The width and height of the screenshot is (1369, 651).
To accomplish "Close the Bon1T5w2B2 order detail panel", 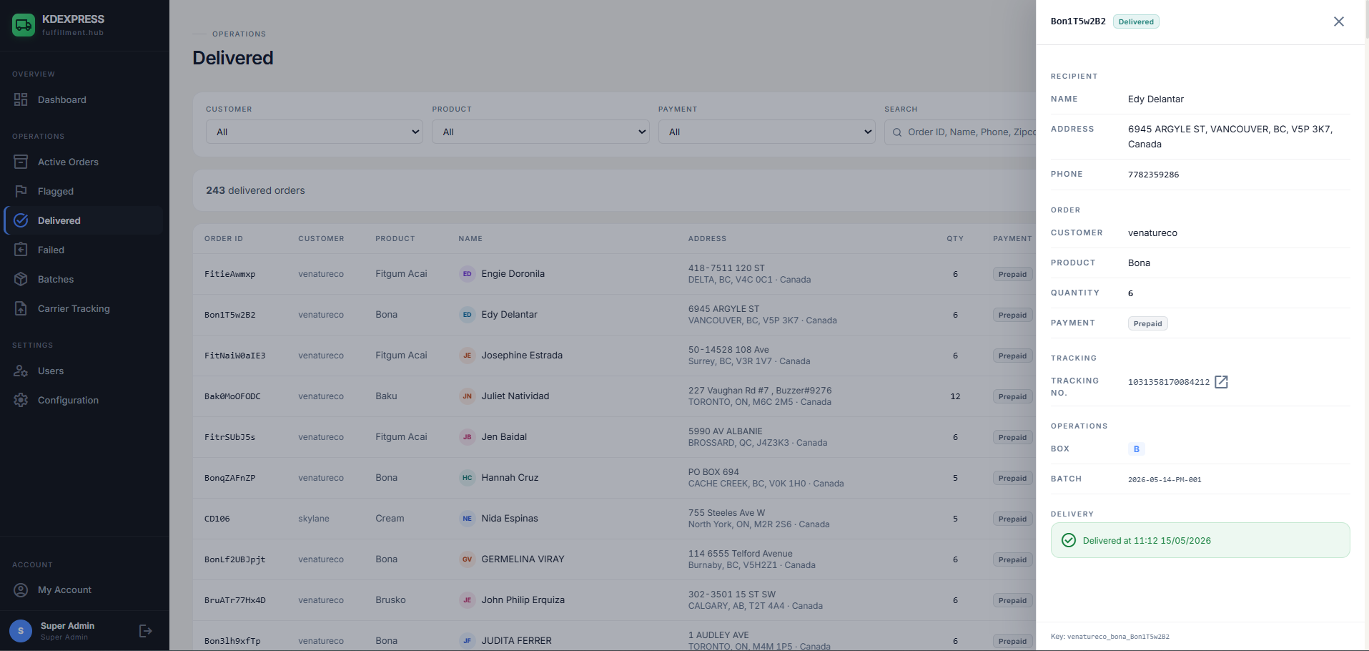I will click(1338, 21).
